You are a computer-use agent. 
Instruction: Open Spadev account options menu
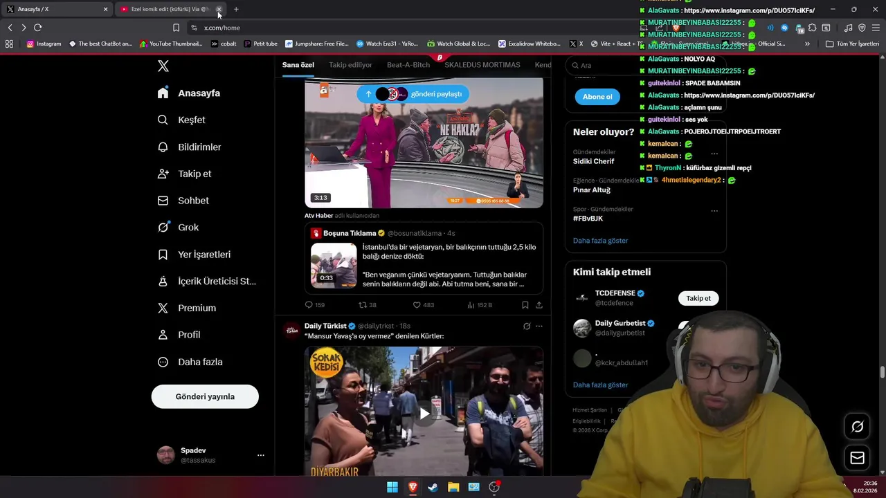pyautogui.click(x=261, y=455)
